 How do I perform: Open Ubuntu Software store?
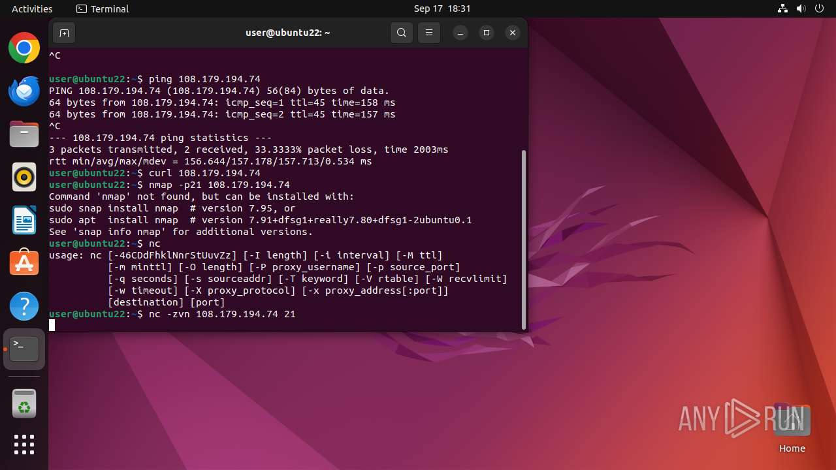[24, 263]
